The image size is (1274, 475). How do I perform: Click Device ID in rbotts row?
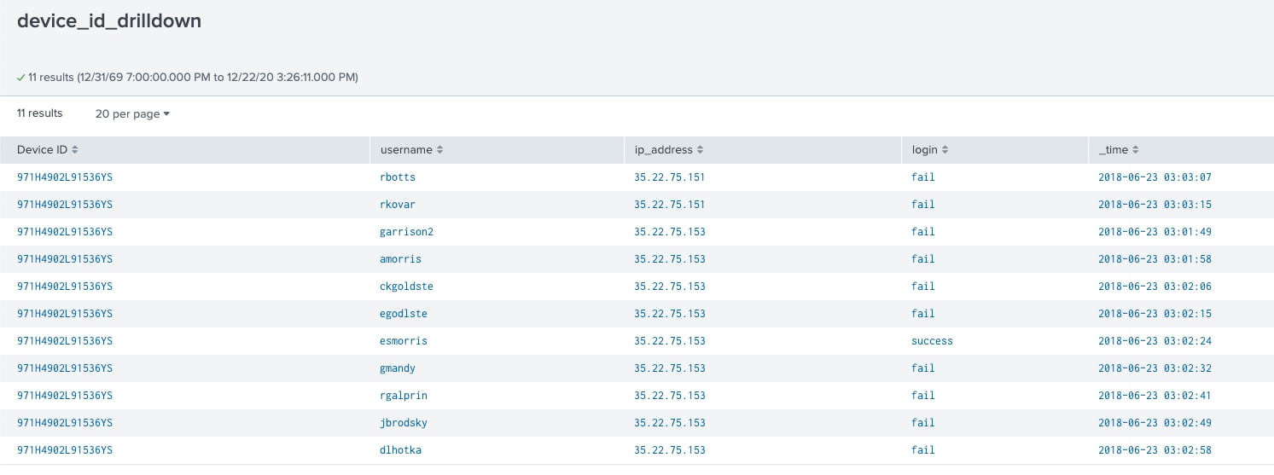click(x=65, y=177)
